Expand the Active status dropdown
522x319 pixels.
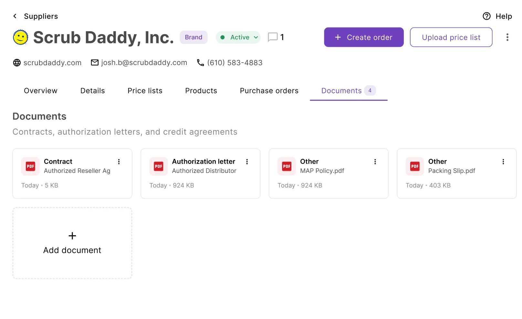click(x=238, y=37)
